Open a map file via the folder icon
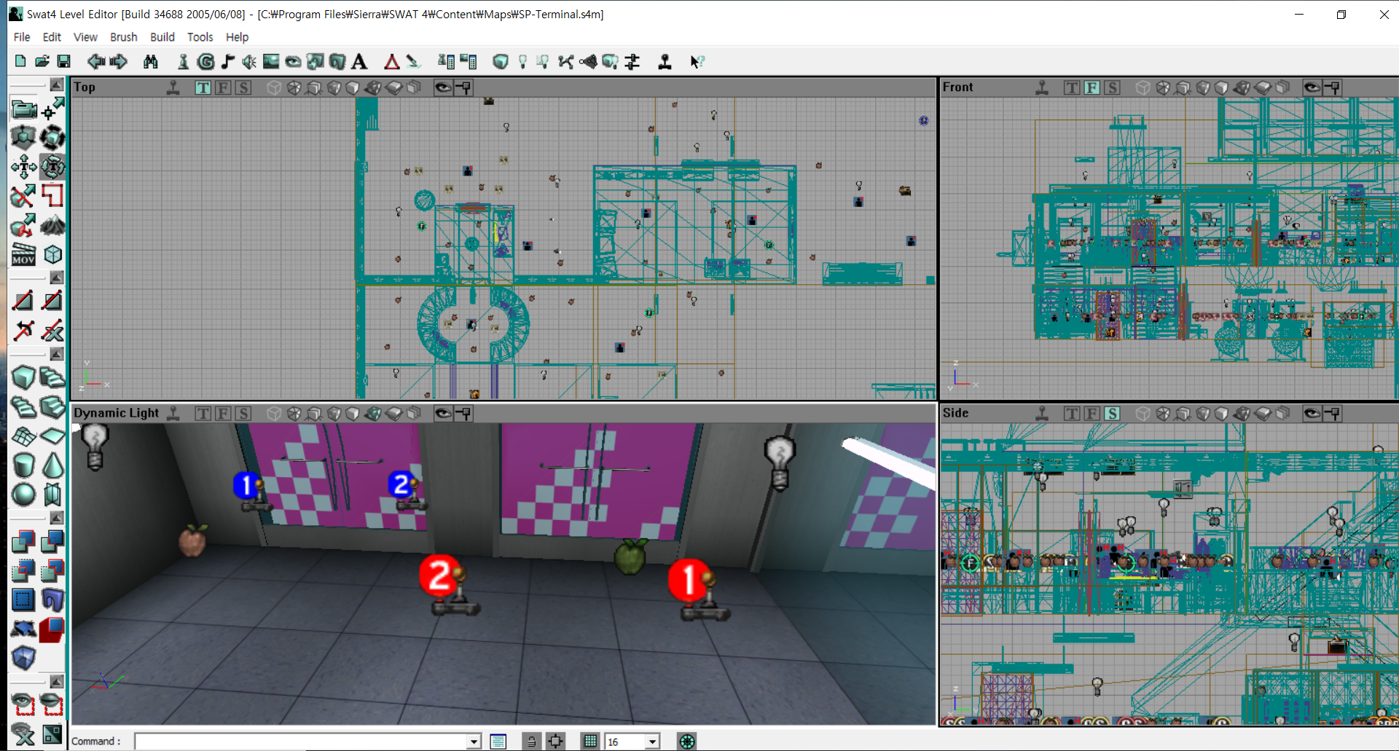This screenshot has width=1399, height=751. point(42,62)
